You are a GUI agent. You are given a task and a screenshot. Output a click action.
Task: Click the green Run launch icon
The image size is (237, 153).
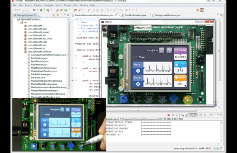click(x=41, y=10)
